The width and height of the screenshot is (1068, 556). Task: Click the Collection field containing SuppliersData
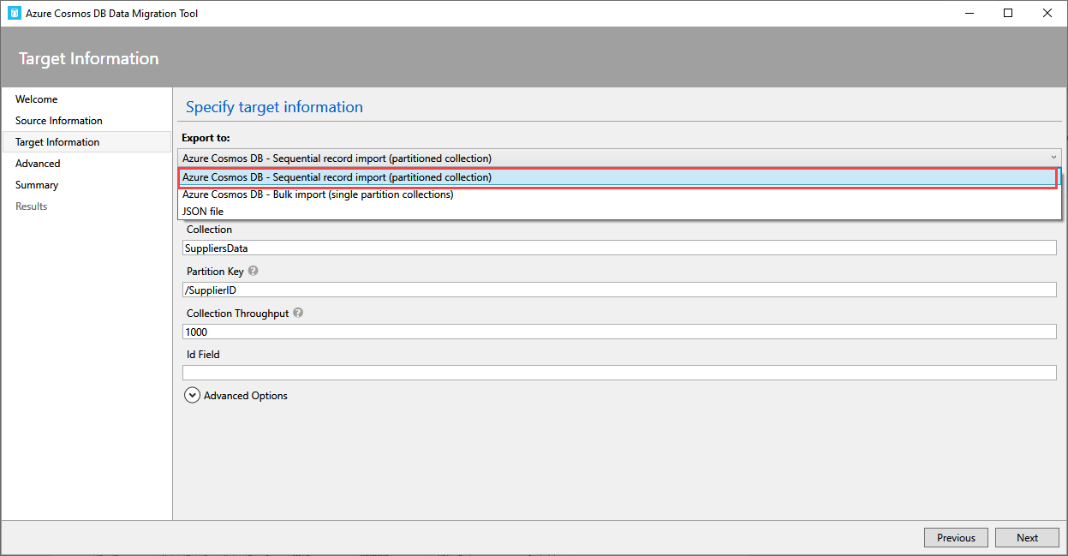(619, 248)
